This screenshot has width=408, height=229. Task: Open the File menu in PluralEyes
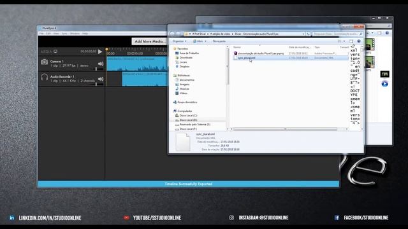(x=41, y=34)
